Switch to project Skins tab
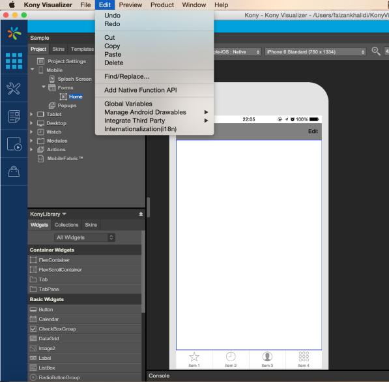Viewport: 389px width, 382px height. click(x=58, y=49)
